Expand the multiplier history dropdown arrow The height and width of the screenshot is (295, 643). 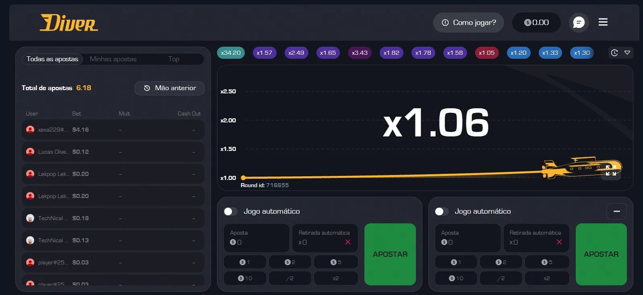click(x=627, y=53)
